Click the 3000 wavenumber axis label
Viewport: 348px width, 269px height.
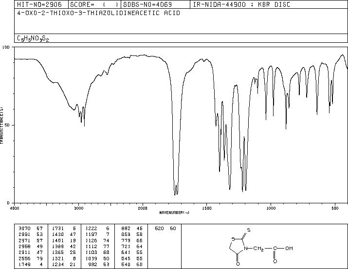point(78,208)
